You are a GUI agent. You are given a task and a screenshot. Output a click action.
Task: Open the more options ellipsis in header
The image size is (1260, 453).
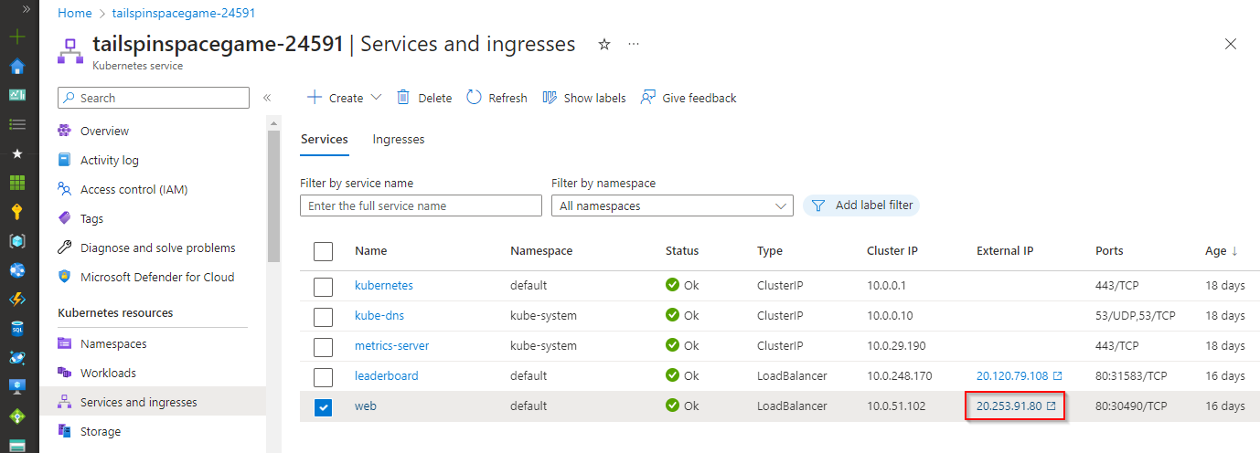tap(635, 44)
